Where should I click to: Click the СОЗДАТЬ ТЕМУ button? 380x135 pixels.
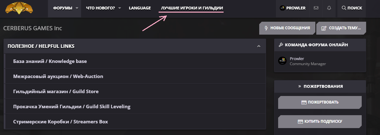click(x=341, y=28)
